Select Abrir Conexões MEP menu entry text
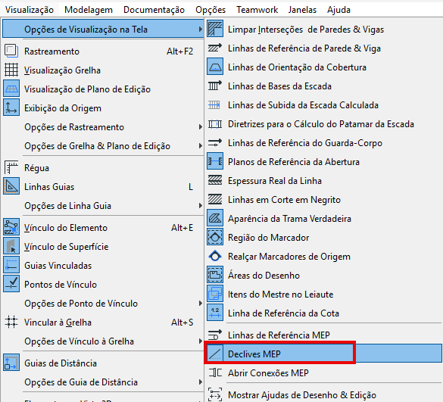 268,373
